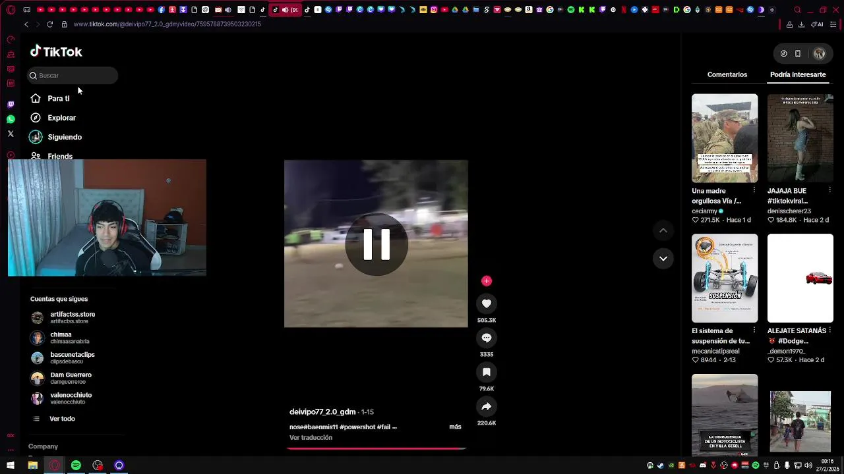844x474 pixels.
Task: Click the padlock site info icon
Action: click(64, 24)
